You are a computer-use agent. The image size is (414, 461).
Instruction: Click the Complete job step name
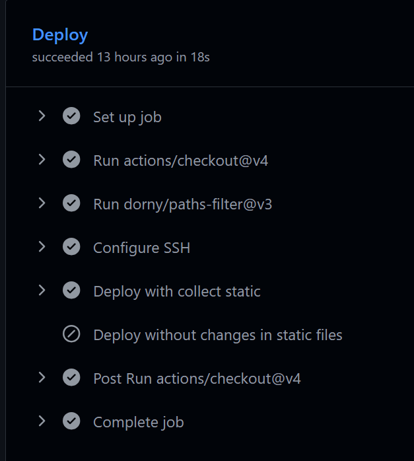pos(138,422)
